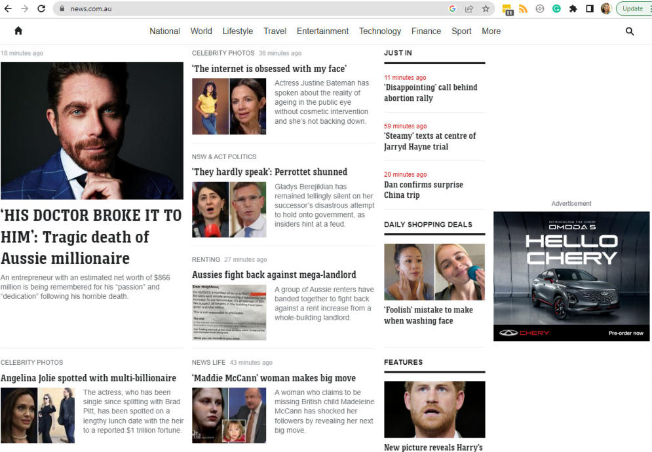This screenshot has height=452, width=652.
Task: Click the share icon in the toolbar
Action: (x=469, y=9)
